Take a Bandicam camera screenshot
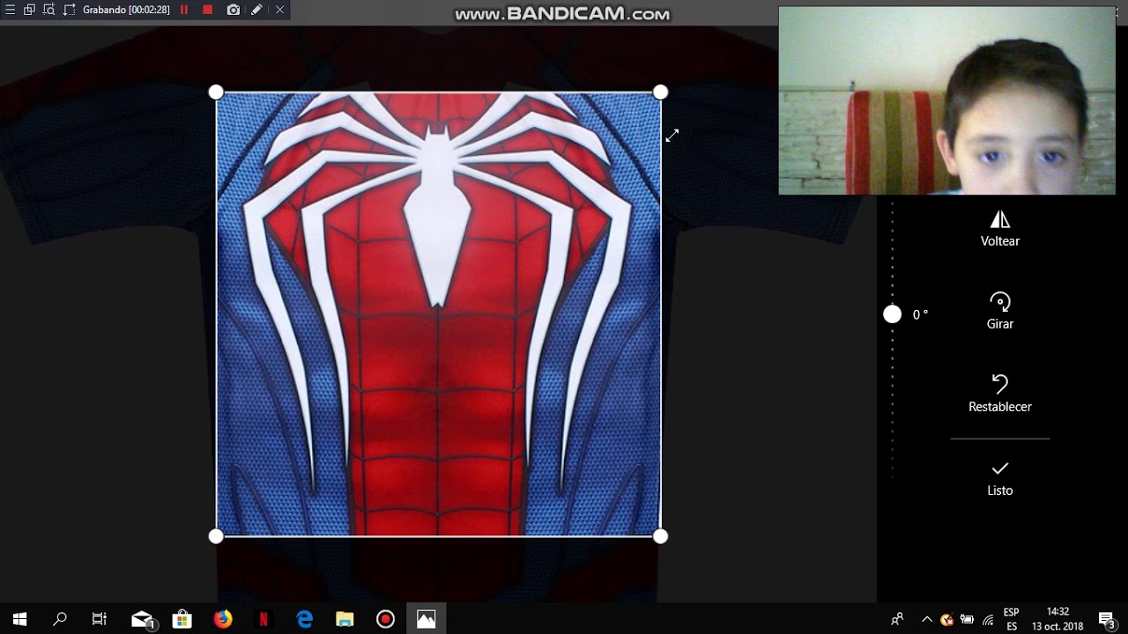1128x634 pixels. (x=233, y=10)
